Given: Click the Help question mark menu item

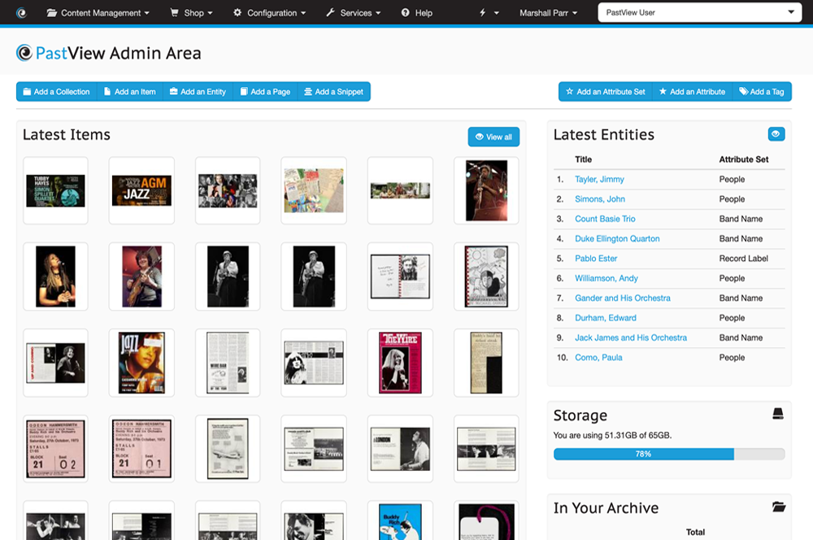Looking at the screenshot, I should pyautogui.click(x=417, y=12).
